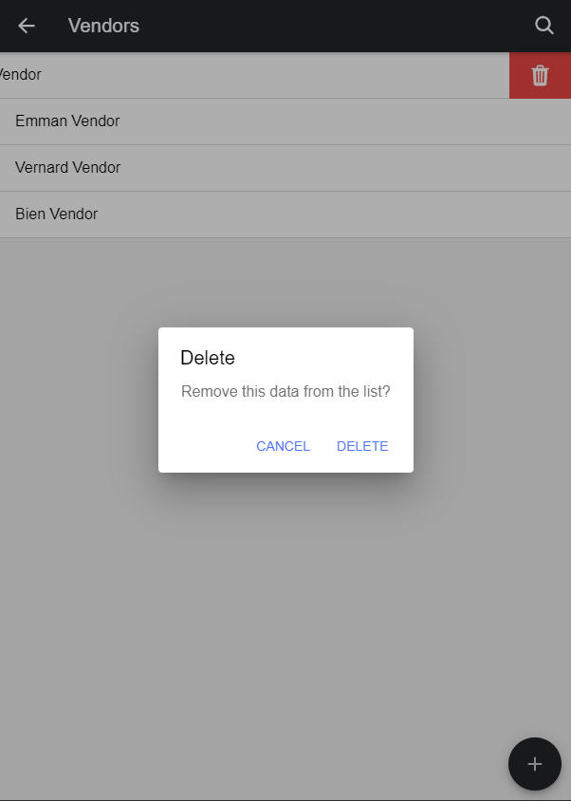Hit the trash can inside the red strip

[540, 75]
